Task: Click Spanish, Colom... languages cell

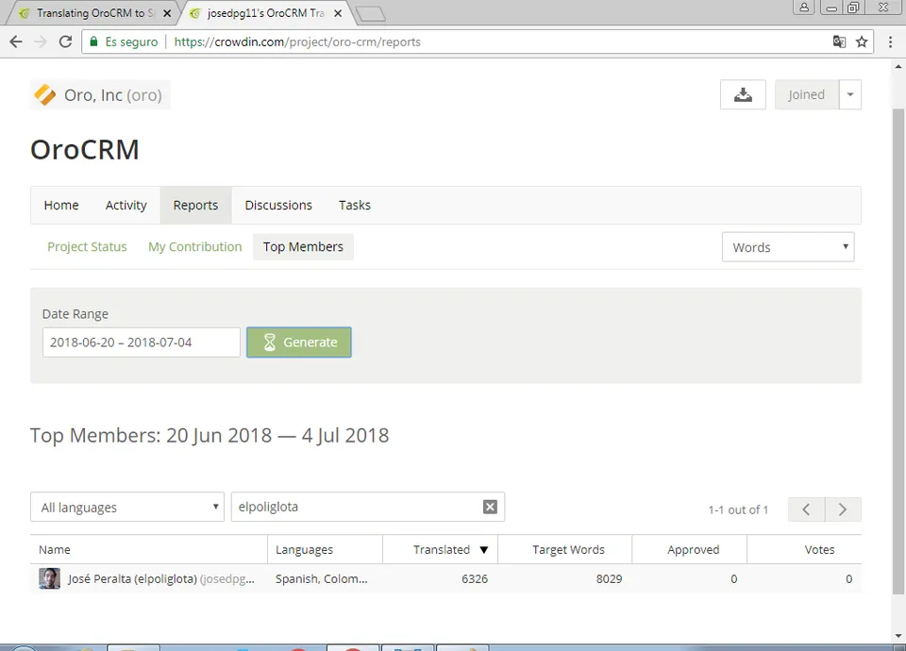Action: (321, 578)
